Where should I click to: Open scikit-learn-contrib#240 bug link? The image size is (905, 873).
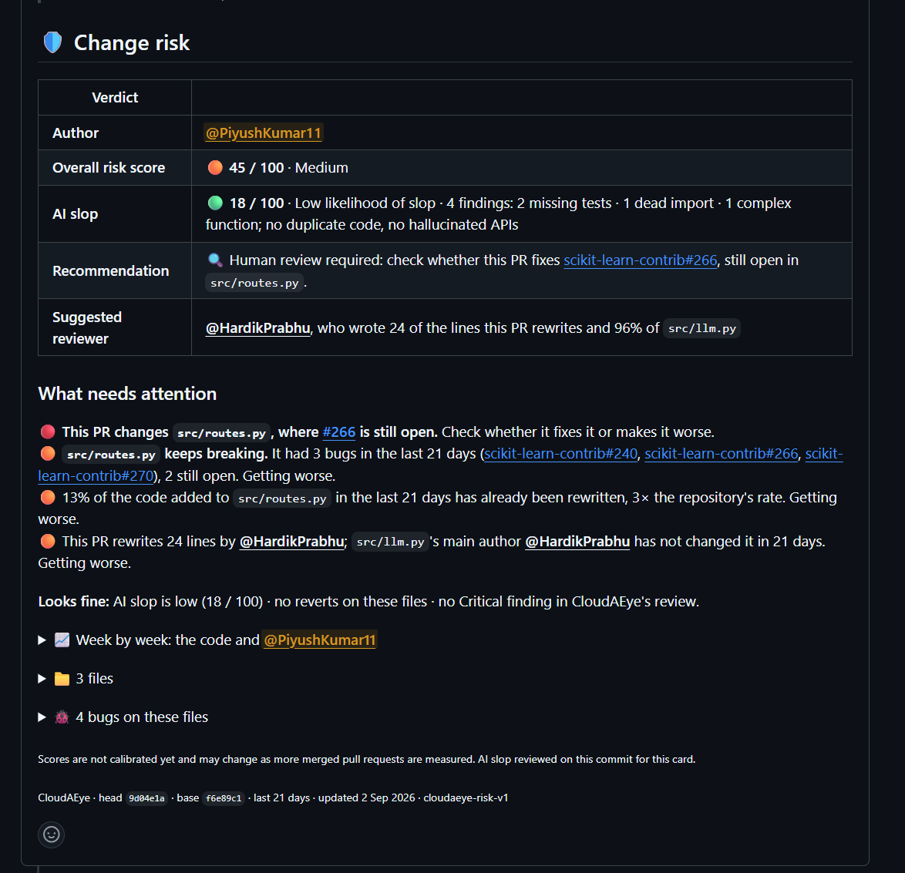560,454
